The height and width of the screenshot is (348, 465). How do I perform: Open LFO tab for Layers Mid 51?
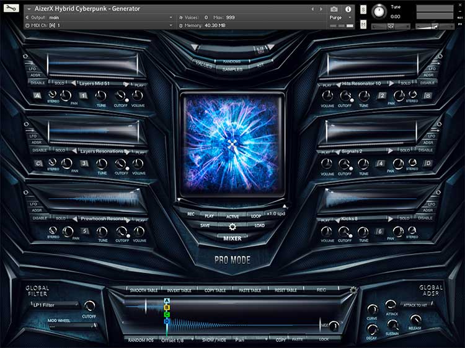32,69
